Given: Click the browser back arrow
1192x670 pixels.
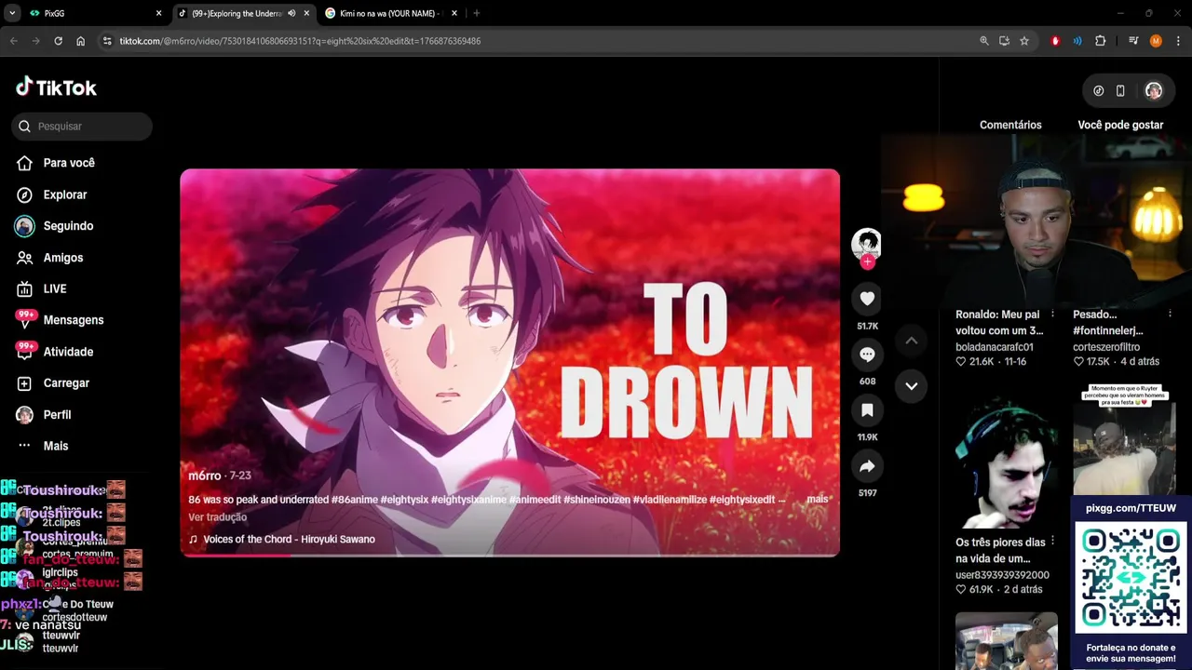Looking at the screenshot, I should click(x=14, y=41).
